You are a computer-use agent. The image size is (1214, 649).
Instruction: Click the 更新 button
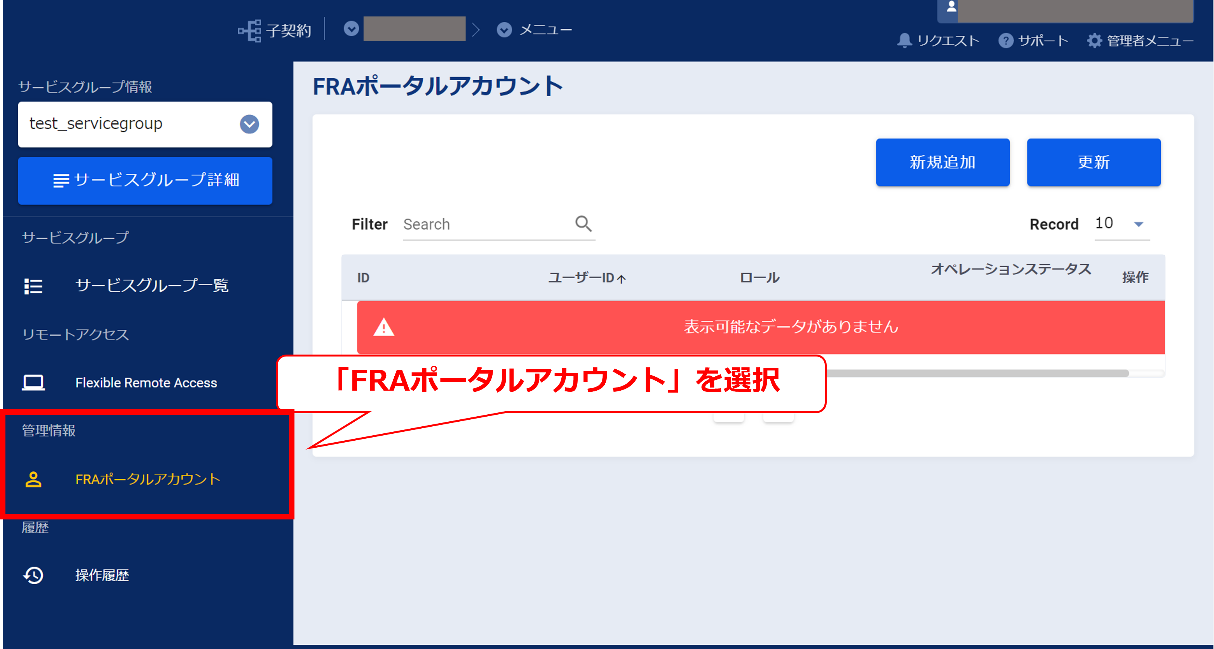point(1093,163)
